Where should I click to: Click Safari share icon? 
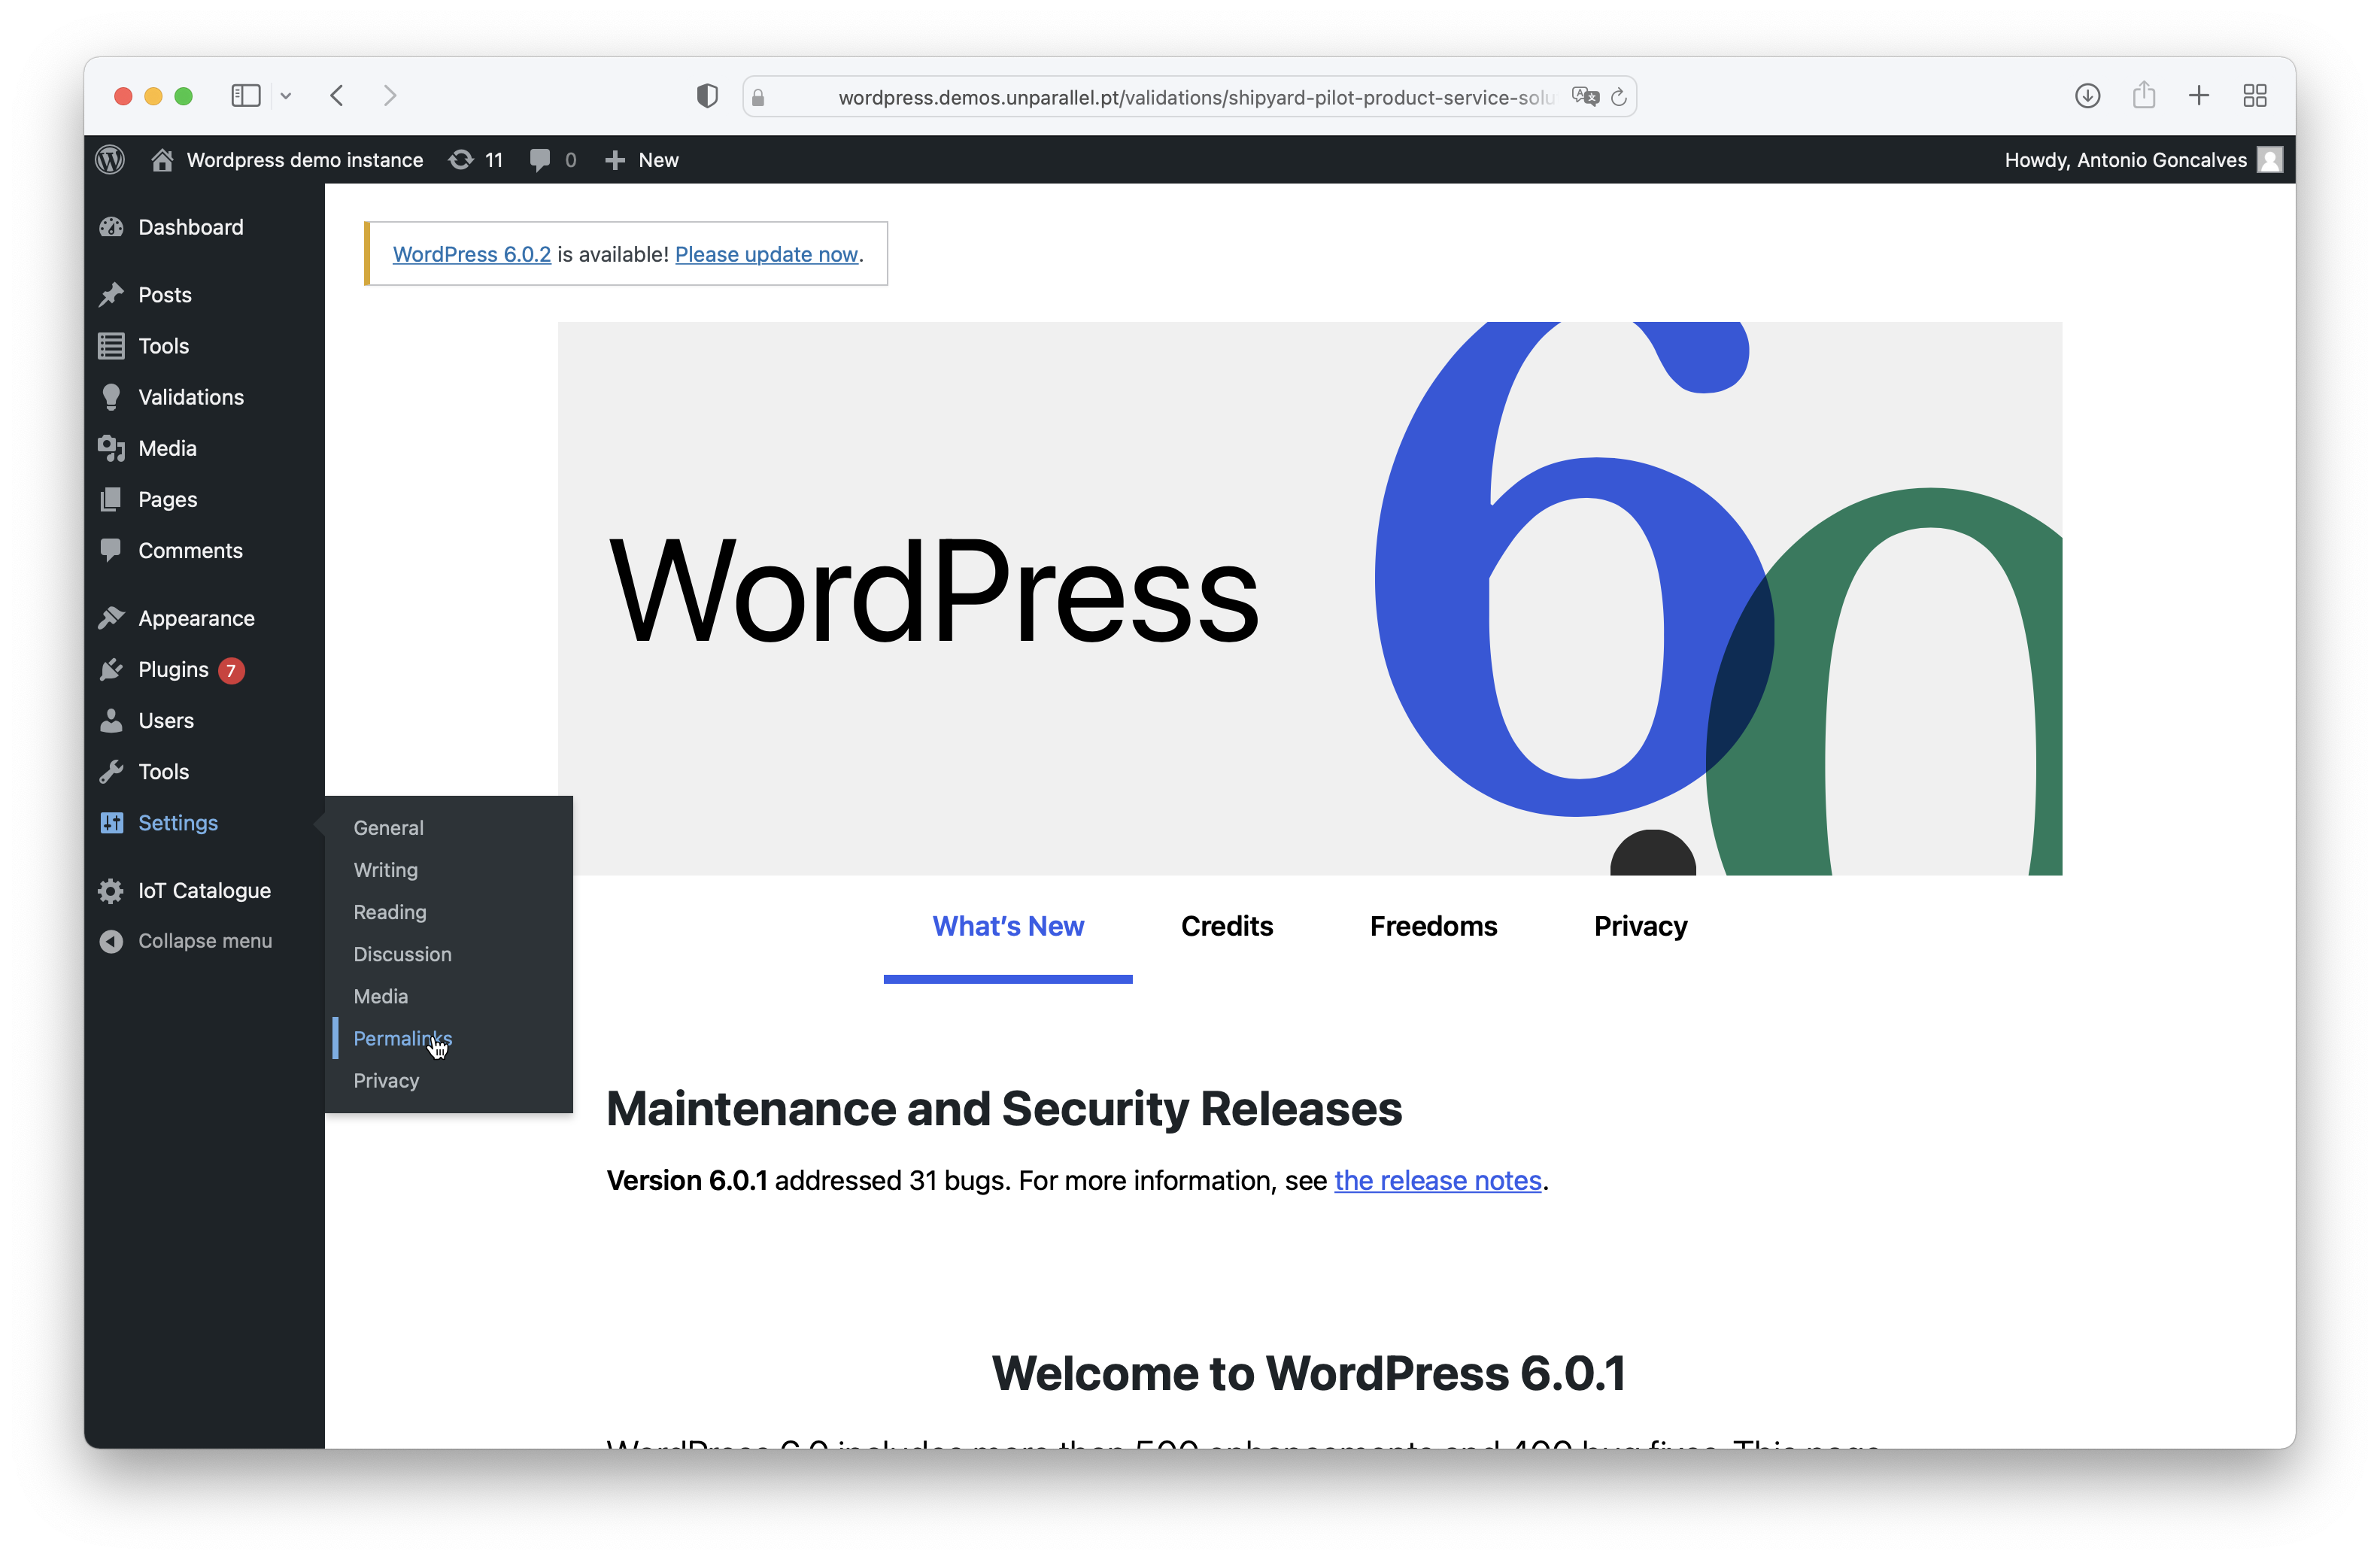2143,95
